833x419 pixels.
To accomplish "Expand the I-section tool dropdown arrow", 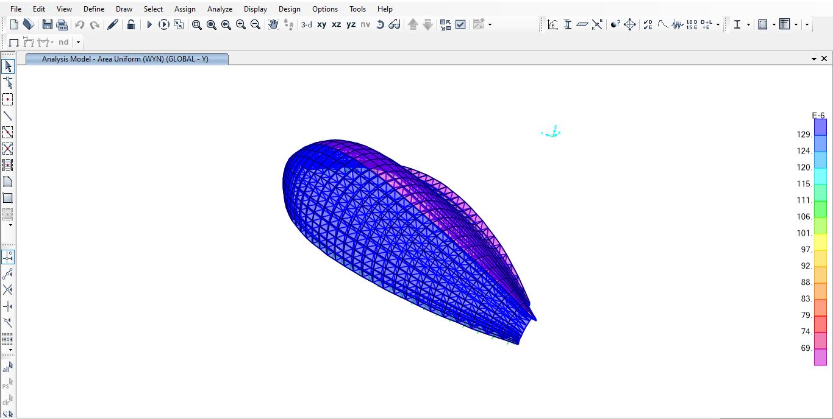I will pos(748,25).
